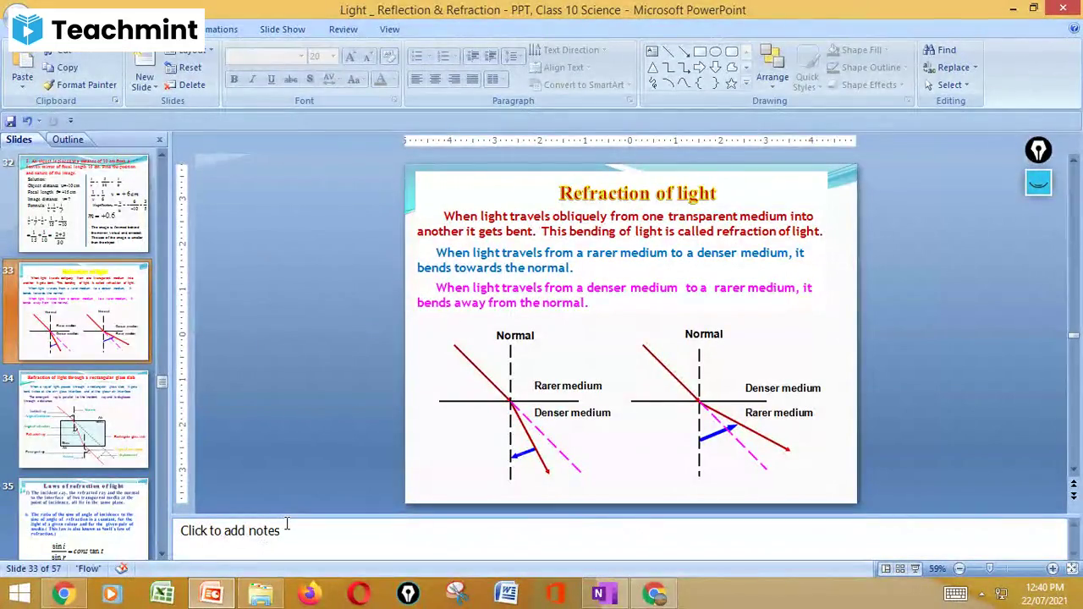This screenshot has height=609, width=1083.
Task: Click the Save icon in Quick Access Toolbar
Action: [x=10, y=121]
